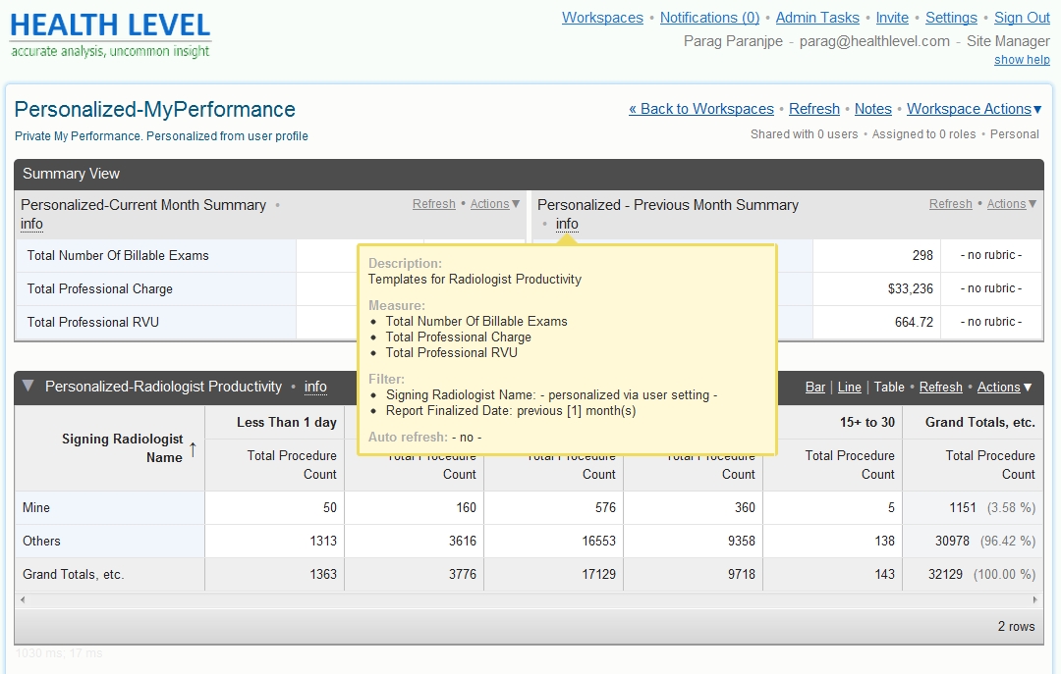Image resolution: width=1061 pixels, height=674 pixels.
Task: Open Notifications (0) link
Action: pos(709,18)
